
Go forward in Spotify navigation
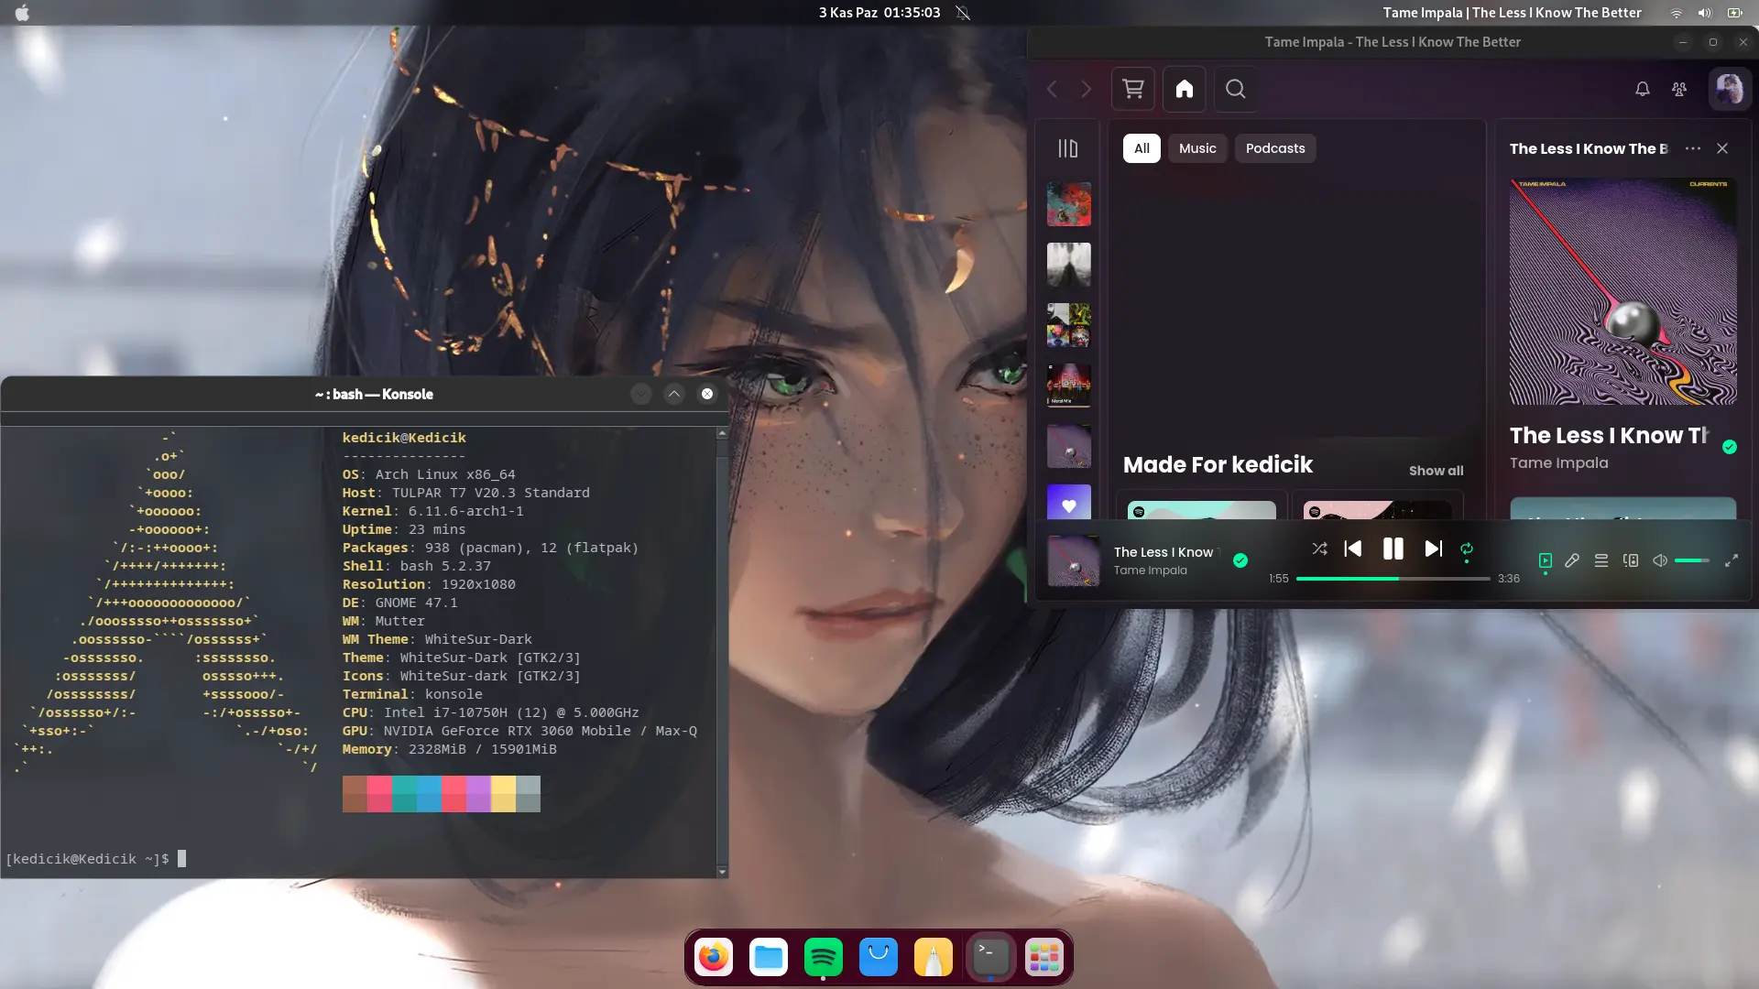pyautogui.click(x=1087, y=89)
